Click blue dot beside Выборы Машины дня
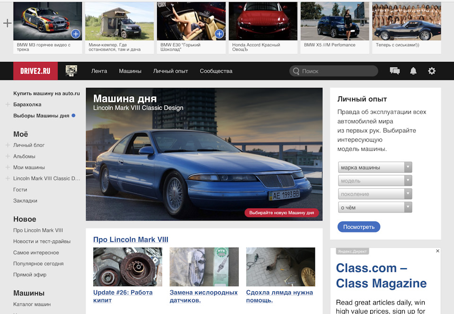The image size is (454, 314). 74,115
